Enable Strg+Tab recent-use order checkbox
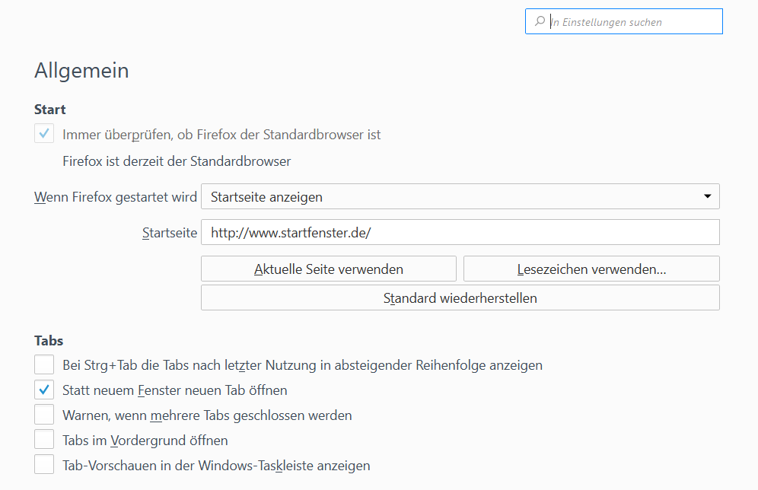The image size is (758, 490). click(x=44, y=365)
